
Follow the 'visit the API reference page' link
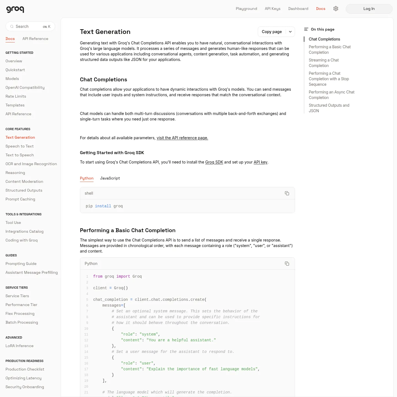182,138
